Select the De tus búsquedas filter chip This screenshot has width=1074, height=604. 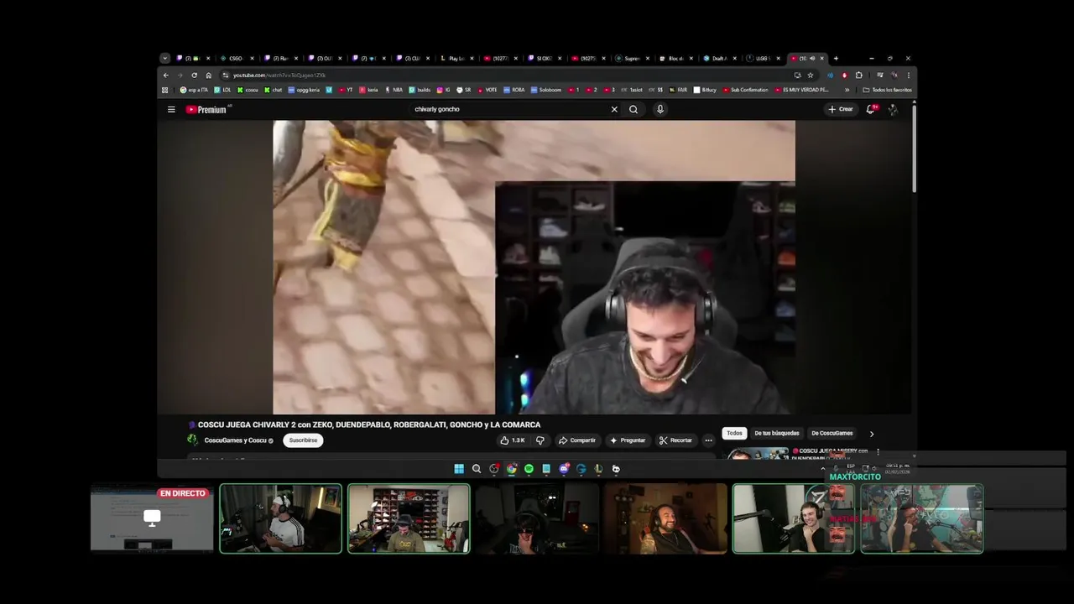(777, 433)
